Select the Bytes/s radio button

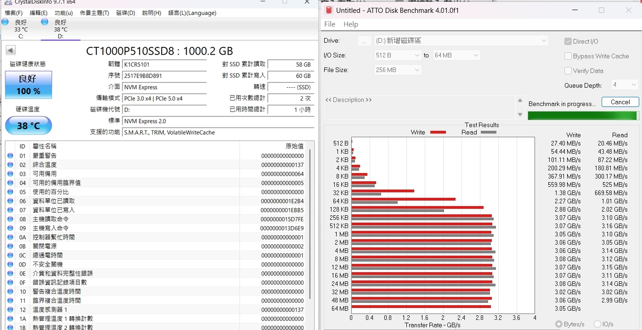click(x=559, y=324)
